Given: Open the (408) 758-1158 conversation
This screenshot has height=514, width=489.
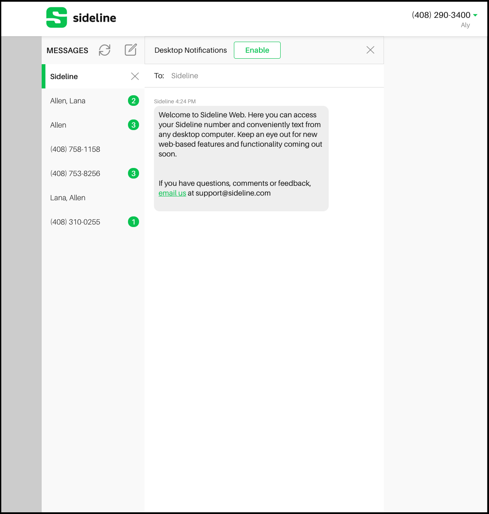Looking at the screenshot, I should (93, 149).
